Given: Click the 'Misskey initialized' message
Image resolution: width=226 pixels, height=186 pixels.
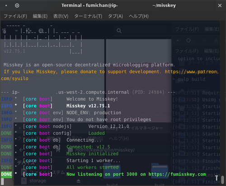Looking at the screenshot, I should [x=92, y=154].
